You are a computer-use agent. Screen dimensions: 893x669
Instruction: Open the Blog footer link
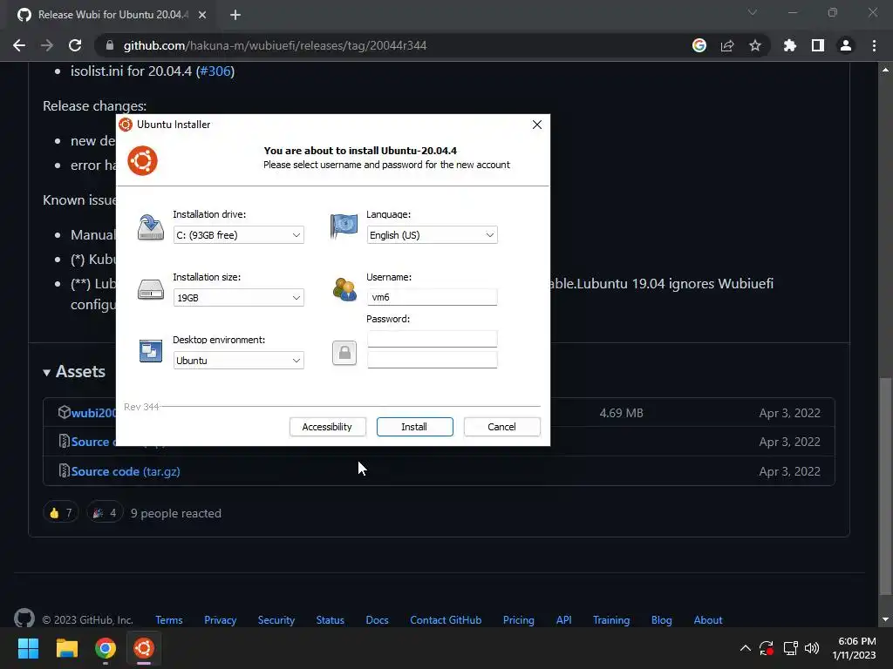(x=662, y=620)
